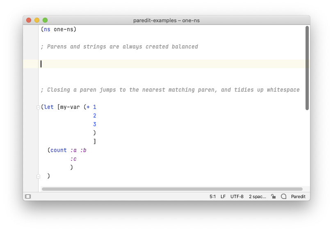Screen dimensions: 333x231
Task: Click the my-var binding name
Action: (x=70, y=107)
